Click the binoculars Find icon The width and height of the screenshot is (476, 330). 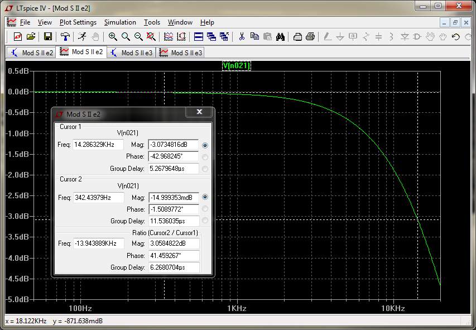click(280, 37)
